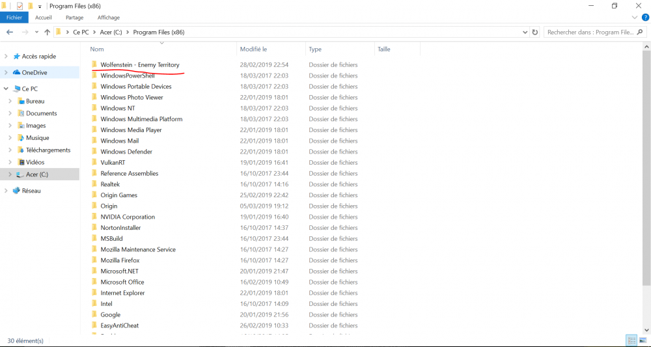The height and width of the screenshot is (347, 651).
Task: Open the Fichier menu
Action: pyautogui.click(x=14, y=18)
